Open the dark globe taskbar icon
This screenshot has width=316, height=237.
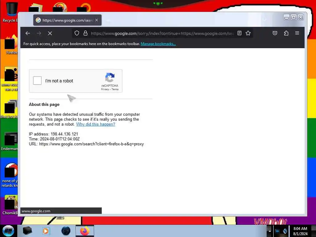click(66, 231)
